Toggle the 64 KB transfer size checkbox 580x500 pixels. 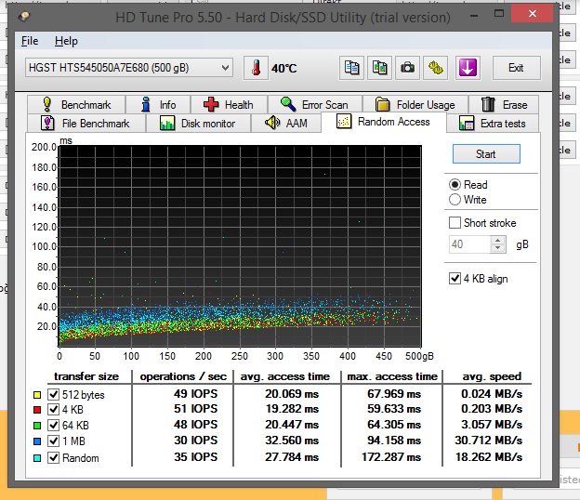pyautogui.click(x=54, y=426)
